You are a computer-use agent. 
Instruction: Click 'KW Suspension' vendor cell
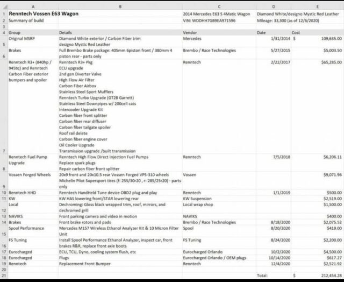click(x=219, y=199)
